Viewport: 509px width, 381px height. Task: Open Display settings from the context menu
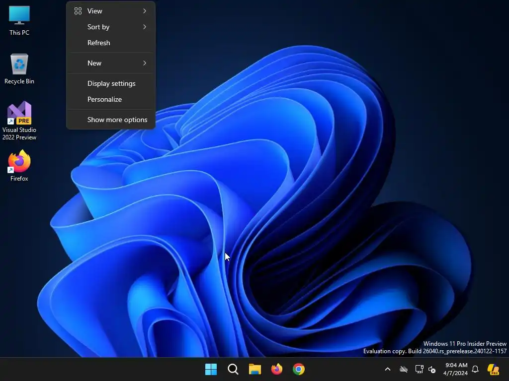[111, 83]
